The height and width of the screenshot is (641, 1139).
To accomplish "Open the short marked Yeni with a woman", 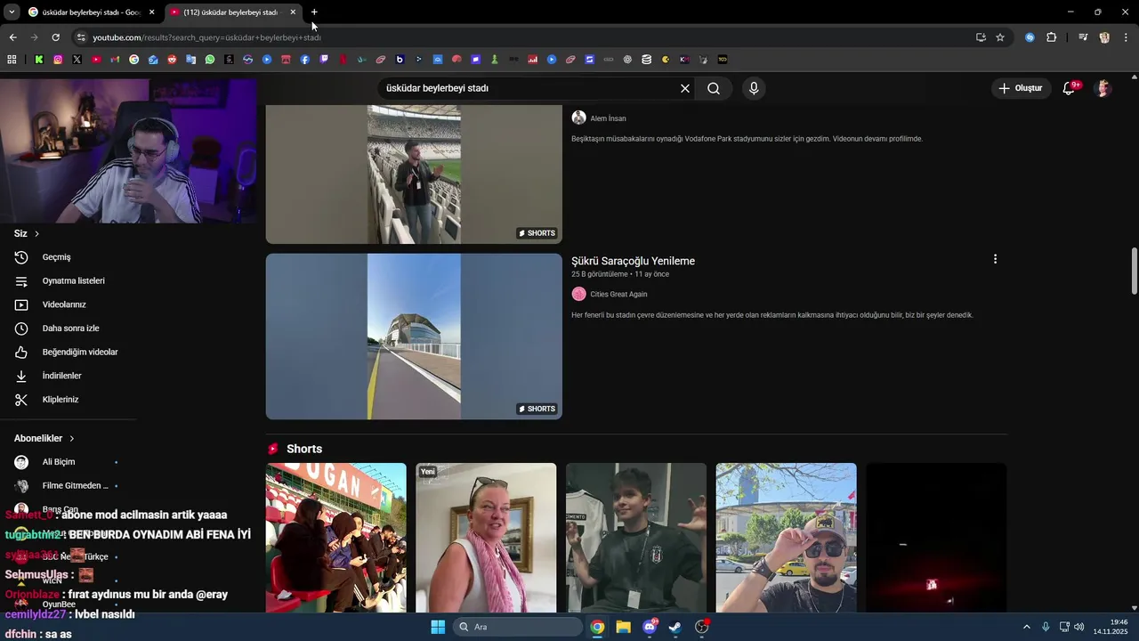I will tap(486, 538).
